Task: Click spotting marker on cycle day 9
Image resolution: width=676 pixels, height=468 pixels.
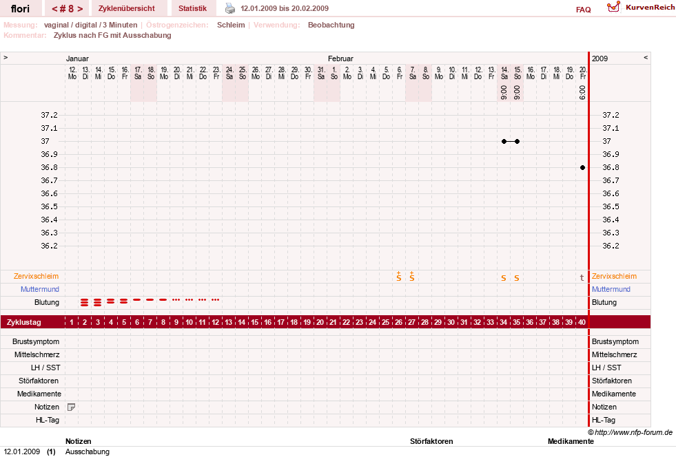Action: [176, 299]
